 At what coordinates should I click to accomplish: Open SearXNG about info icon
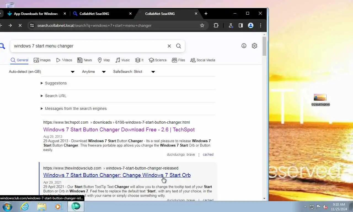point(244,46)
